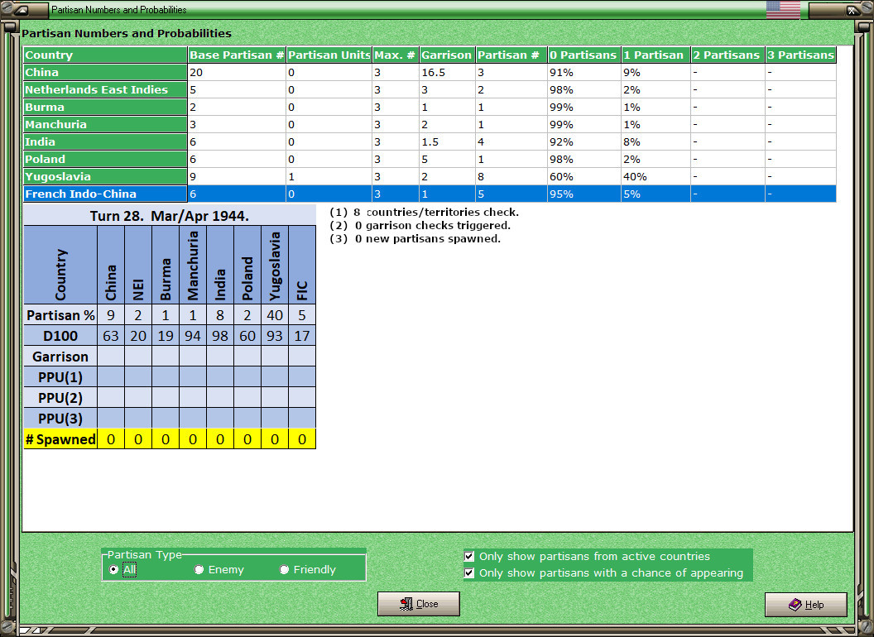Select the French Indo-China row

point(430,194)
